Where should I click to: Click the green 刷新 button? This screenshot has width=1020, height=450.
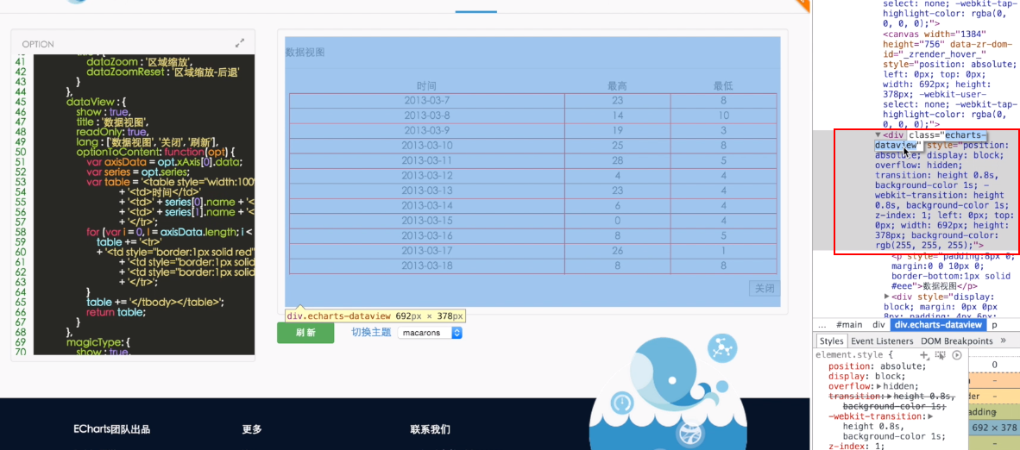(x=305, y=332)
